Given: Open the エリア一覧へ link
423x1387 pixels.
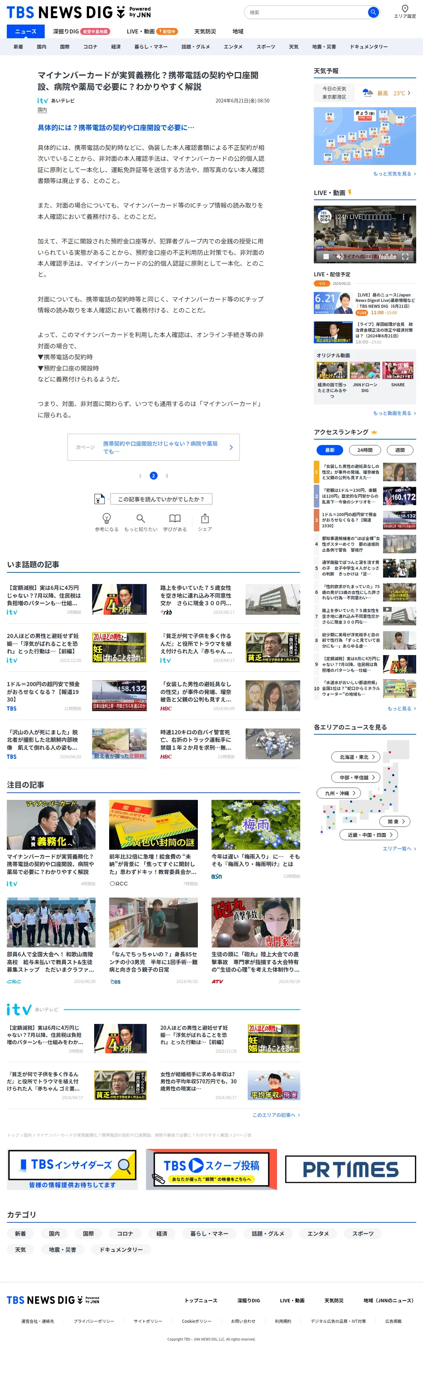Looking at the screenshot, I should click(x=399, y=848).
